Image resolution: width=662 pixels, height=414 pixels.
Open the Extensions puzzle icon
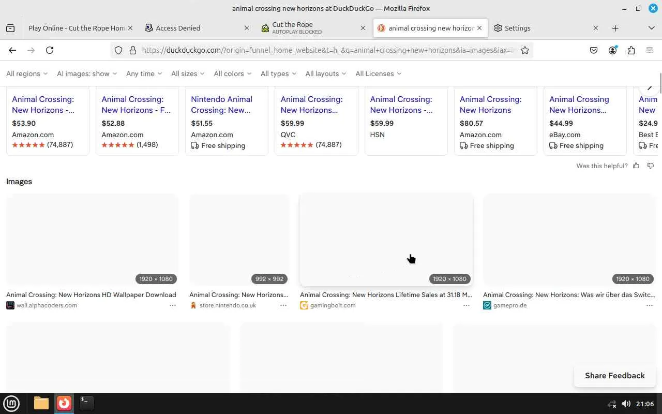(631, 50)
